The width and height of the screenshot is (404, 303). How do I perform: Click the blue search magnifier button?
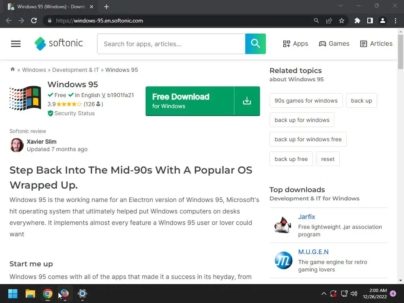coord(255,44)
